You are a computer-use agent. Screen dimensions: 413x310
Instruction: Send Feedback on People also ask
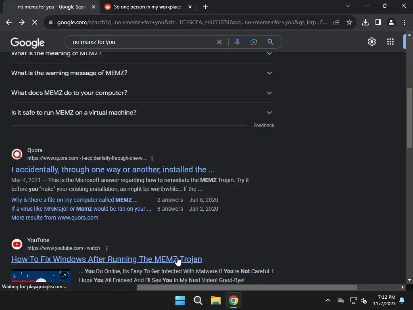(x=264, y=126)
